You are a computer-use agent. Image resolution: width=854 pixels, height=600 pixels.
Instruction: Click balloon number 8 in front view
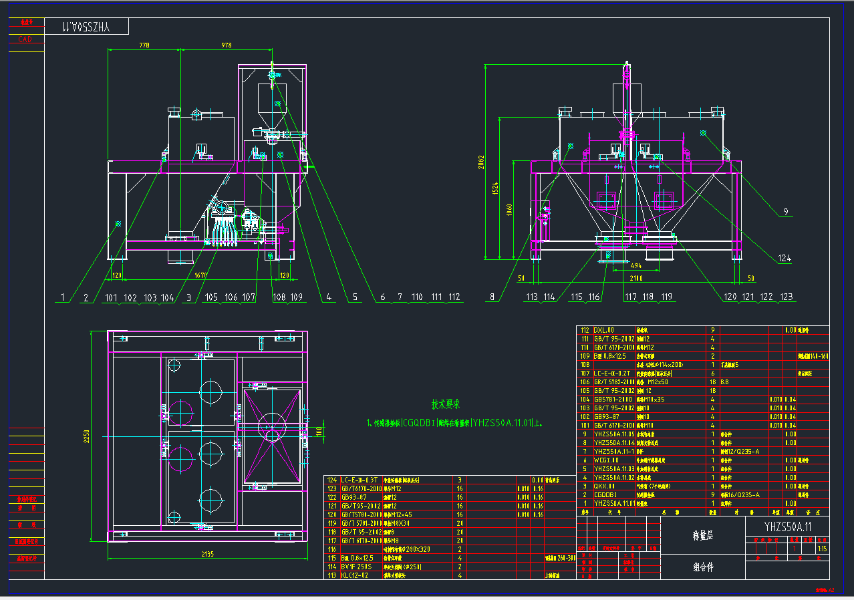[492, 297]
